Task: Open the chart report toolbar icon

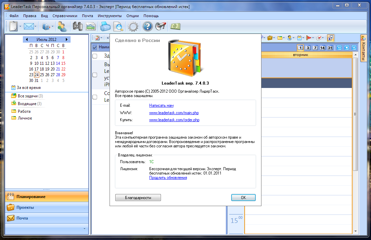Action: pos(90,26)
